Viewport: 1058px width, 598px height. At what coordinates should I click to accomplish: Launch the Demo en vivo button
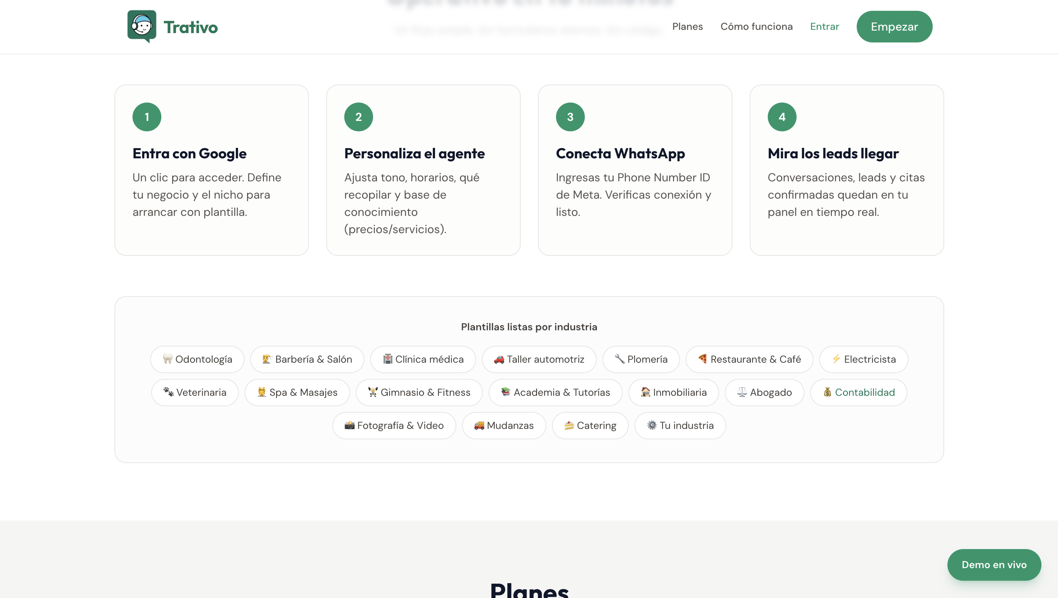994,565
